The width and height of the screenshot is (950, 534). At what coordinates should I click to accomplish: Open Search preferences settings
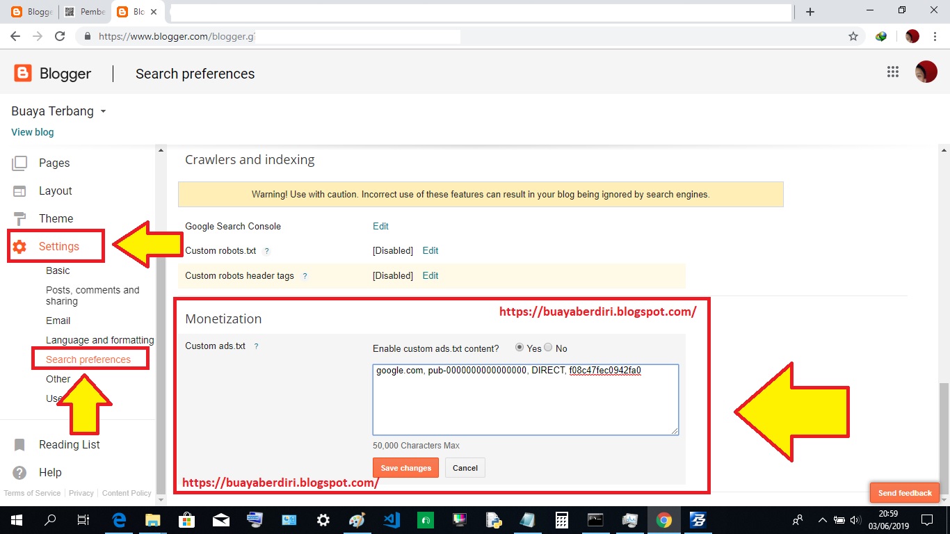88,359
